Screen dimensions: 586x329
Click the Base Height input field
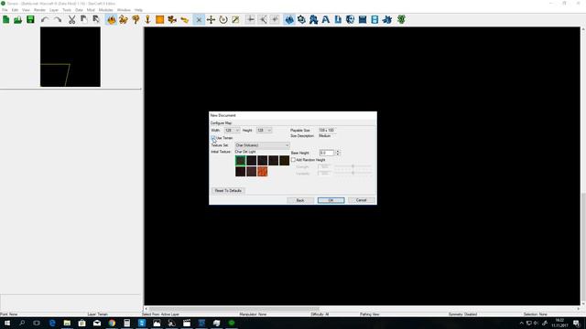tap(327, 153)
